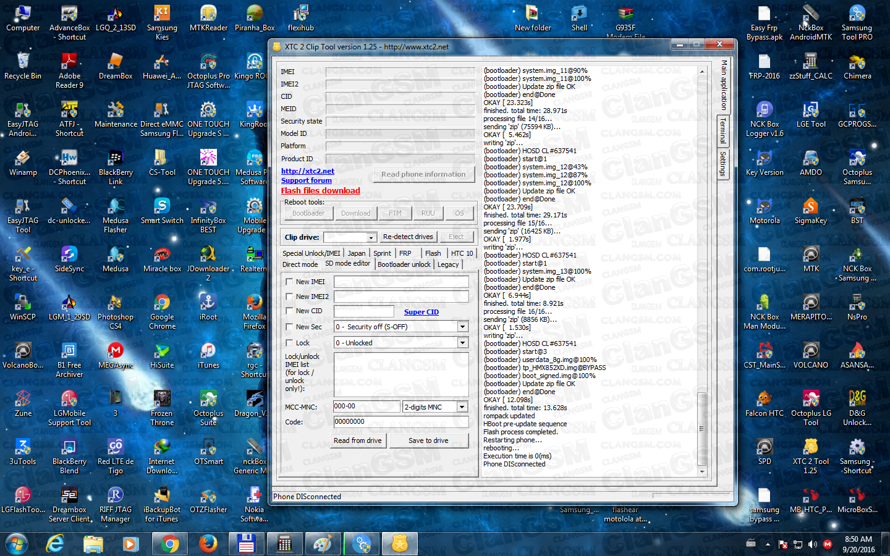Open the iRoot desktop icon
The width and height of the screenshot is (890, 556).
coord(208,308)
